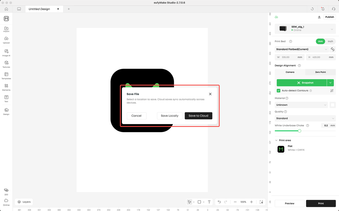Open the Standard Flatbed print bed dropdown
Image resolution: width=339 pixels, height=211 pixels.
302,49
